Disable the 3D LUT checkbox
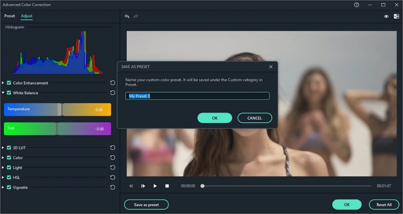The height and width of the screenshot is (214, 403). click(9, 148)
